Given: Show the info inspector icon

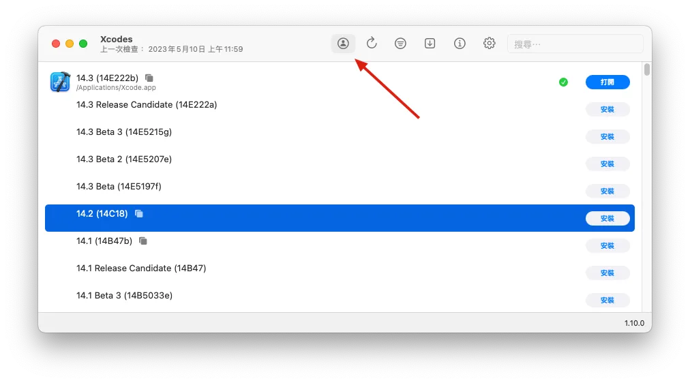Looking at the screenshot, I should (x=460, y=44).
